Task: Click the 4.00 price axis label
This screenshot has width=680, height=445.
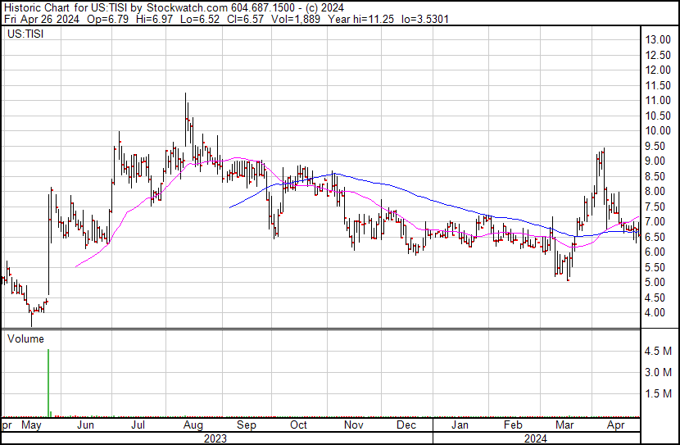Action: click(655, 313)
